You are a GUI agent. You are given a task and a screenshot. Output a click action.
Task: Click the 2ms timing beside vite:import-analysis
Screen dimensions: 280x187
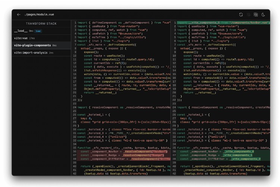click(x=51, y=53)
